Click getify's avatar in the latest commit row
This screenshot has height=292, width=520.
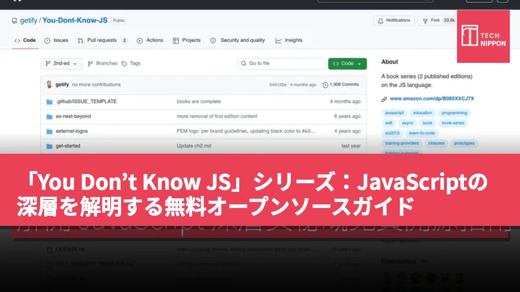(49, 84)
